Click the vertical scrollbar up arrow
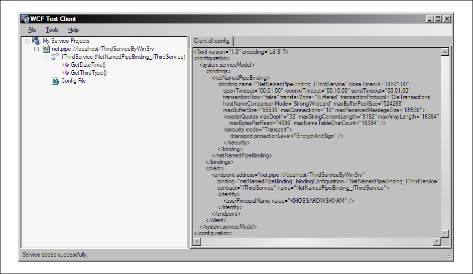Viewport: 473px width, 274px height. 445,52
